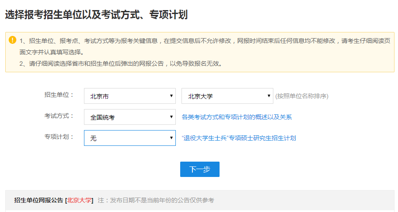The image size is (398, 212).
Task: Click the 招生单位 field label
Action: 59,95
